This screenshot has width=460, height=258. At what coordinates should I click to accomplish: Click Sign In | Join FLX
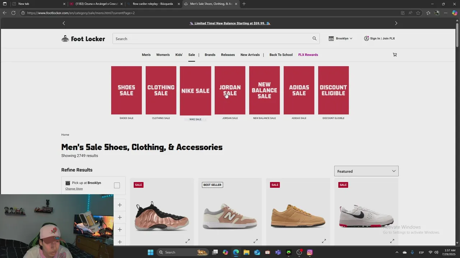(x=379, y=38)
